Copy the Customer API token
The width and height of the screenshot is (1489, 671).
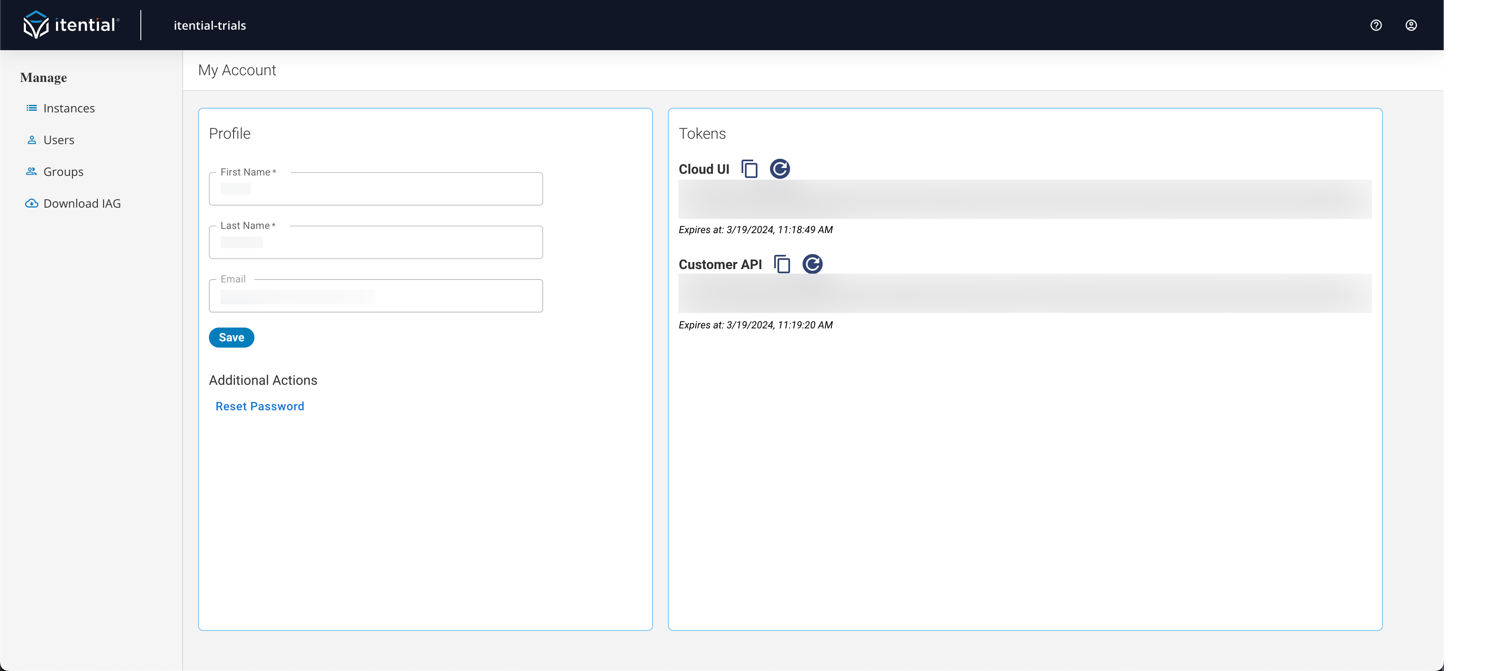click(x=782, y=264)
